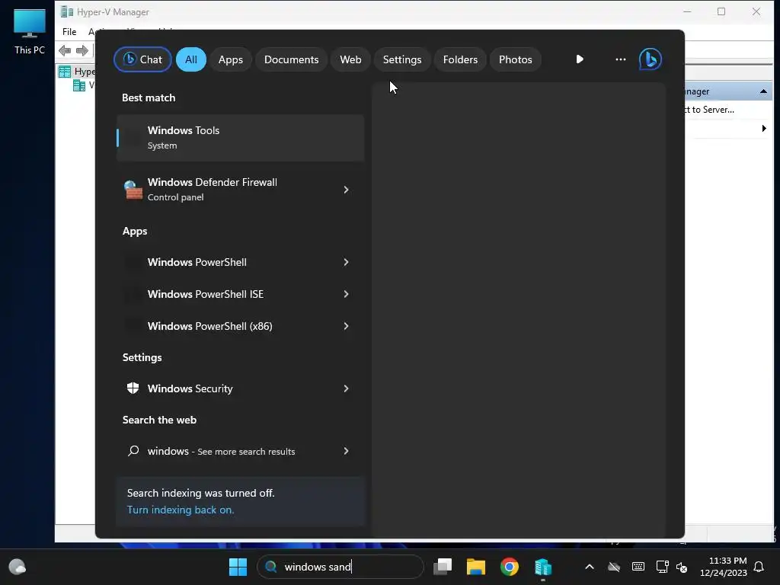Open Bing Chat pill in search
This screenshot has width=780, height=585.
[x=142, y=59]
